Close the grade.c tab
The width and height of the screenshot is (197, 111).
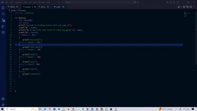point(35,7)
